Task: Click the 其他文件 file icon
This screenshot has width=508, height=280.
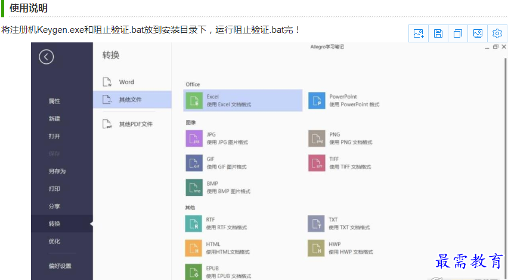Action: pos(107,99)
